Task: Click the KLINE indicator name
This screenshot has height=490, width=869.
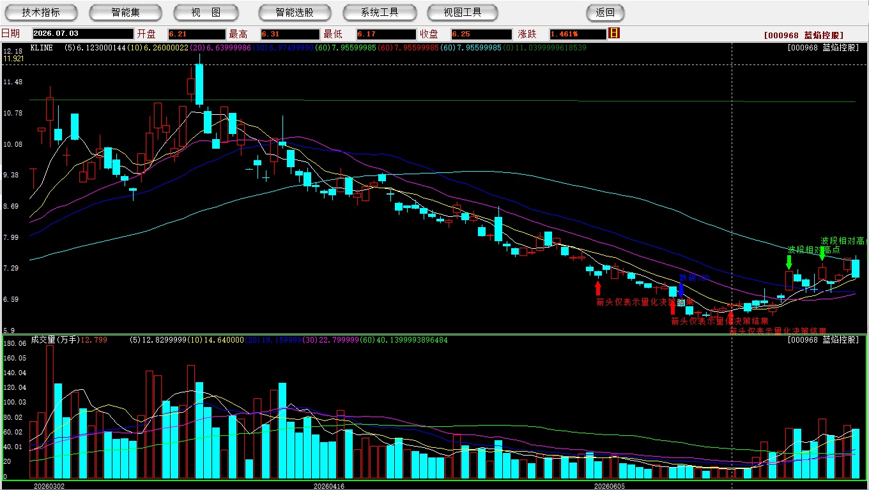Action: pos(42,48)
